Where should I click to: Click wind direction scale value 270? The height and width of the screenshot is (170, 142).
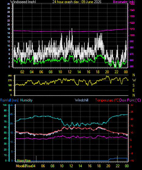10,81
